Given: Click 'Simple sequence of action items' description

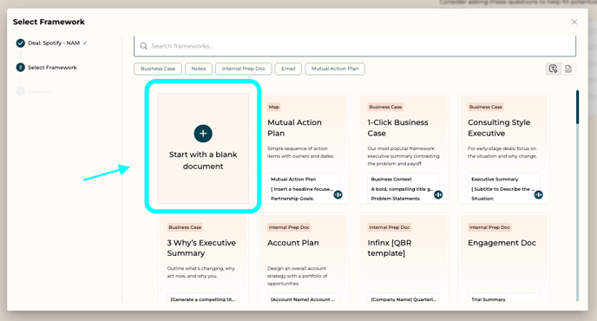Looking at the screenshot, I should point(300,153).
